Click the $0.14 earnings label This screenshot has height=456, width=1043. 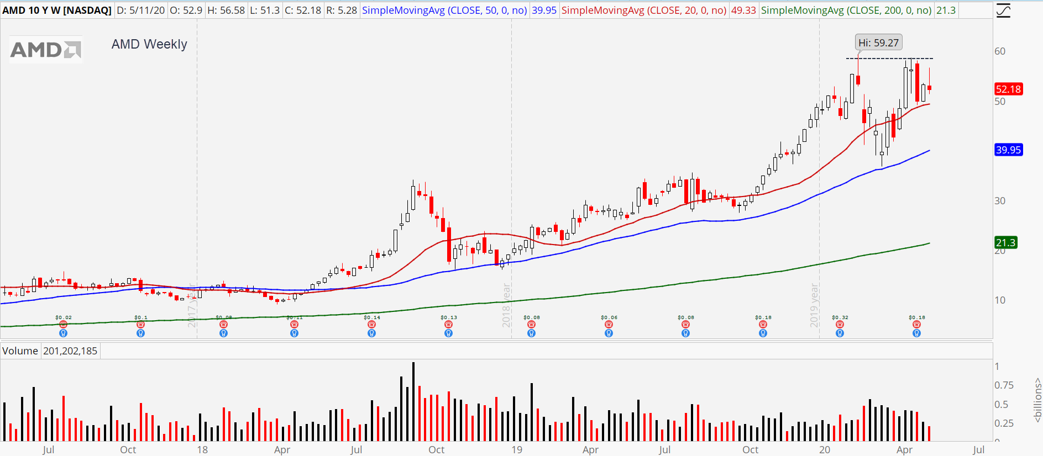coord(372,317)
